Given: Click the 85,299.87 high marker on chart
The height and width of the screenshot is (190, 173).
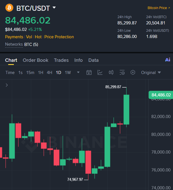Looking at the screenshot, I should (113, 87).
